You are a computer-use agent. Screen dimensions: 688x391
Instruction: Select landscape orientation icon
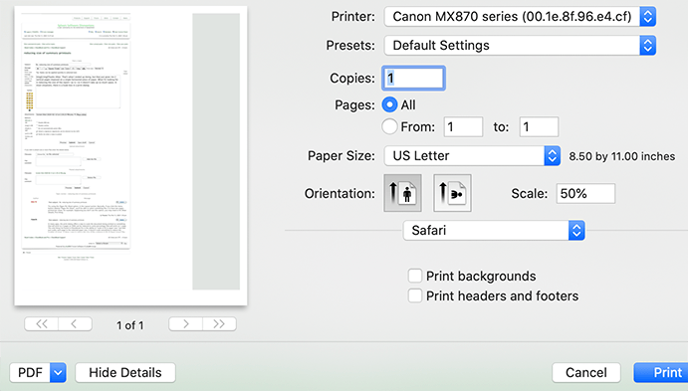pos(452,193)
